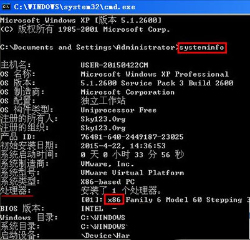This screenshot has height=240, width=250.
Task: Click the Documents and Settings\Administrator prompt
Action: [90, 47]
